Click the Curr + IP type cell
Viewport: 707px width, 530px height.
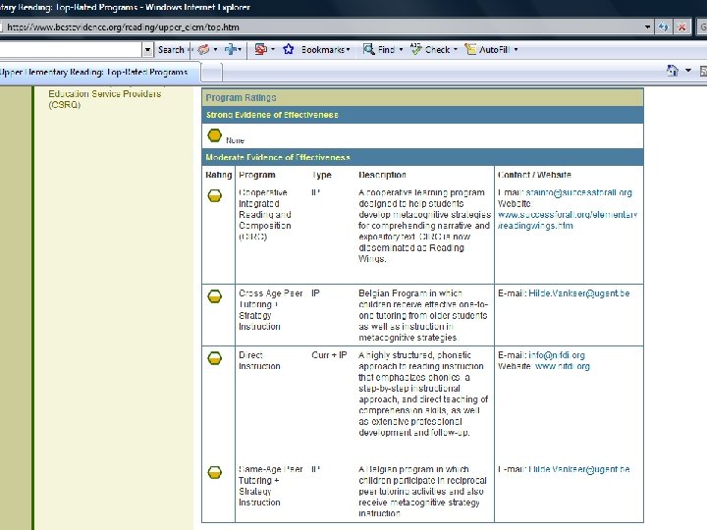[x=329, y=355]
